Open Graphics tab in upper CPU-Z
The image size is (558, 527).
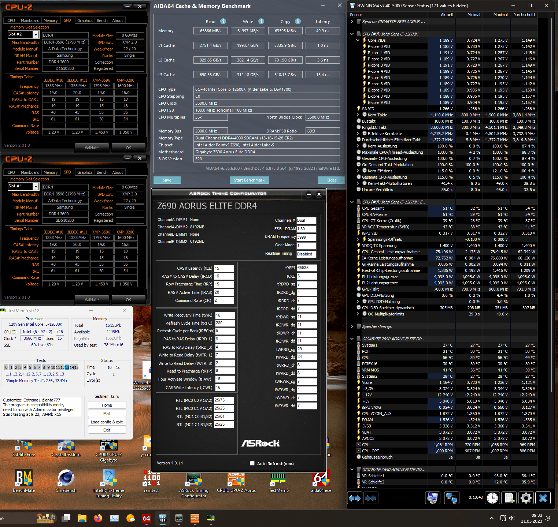pos(85,20)
